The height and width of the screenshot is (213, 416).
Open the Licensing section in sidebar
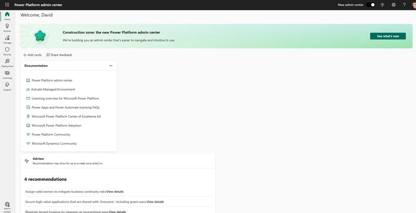pyautogui.click(x=7, y=74)
